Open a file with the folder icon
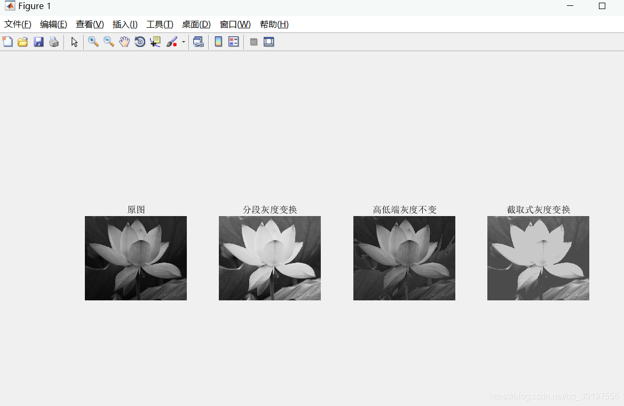 pyautogui.click(x=22, y=42)
